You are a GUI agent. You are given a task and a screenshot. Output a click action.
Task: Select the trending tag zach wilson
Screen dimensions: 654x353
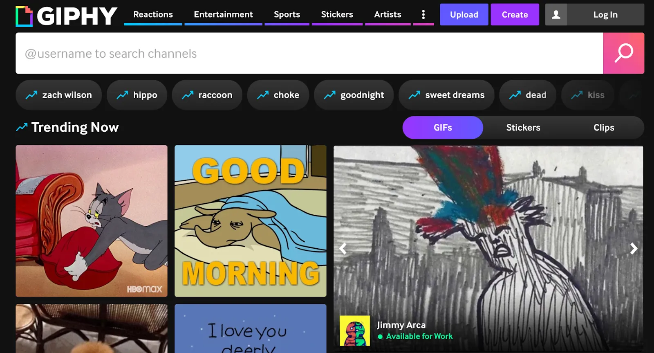59,95
